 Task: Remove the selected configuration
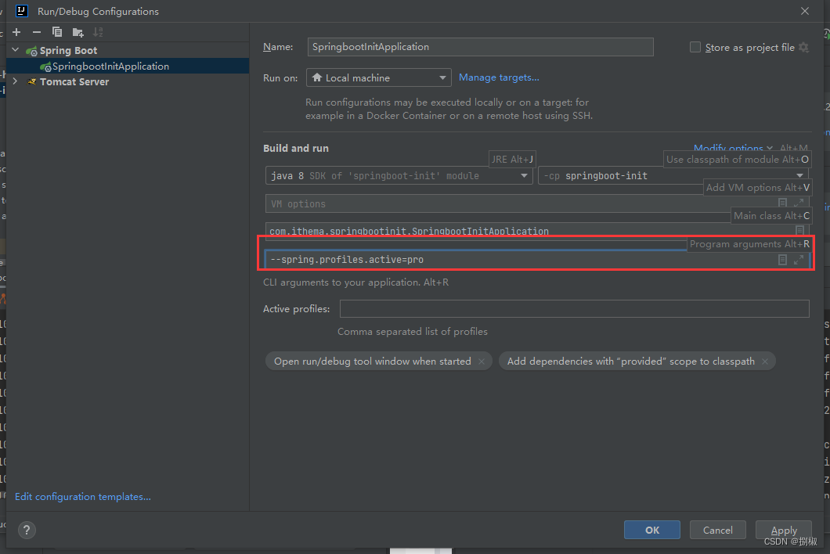[x=37, y=32]
